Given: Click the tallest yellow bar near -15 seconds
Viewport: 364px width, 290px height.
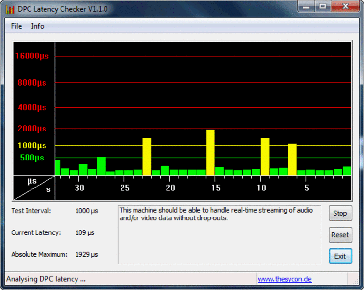Looking at the screenshot, I should [x=211, y=153].
